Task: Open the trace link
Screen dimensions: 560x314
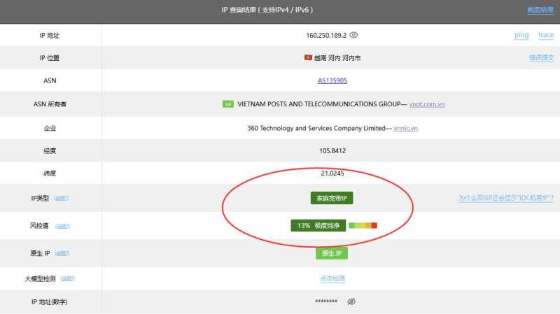Action: coord(545,35)
